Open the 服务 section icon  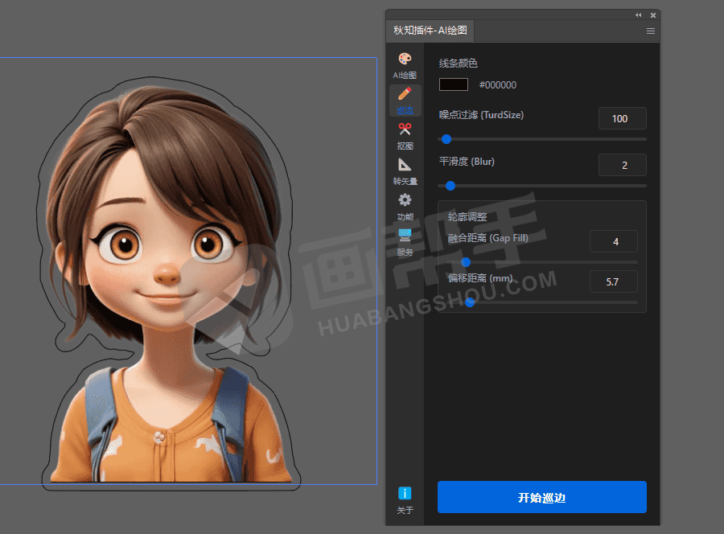tap(405, 241)
